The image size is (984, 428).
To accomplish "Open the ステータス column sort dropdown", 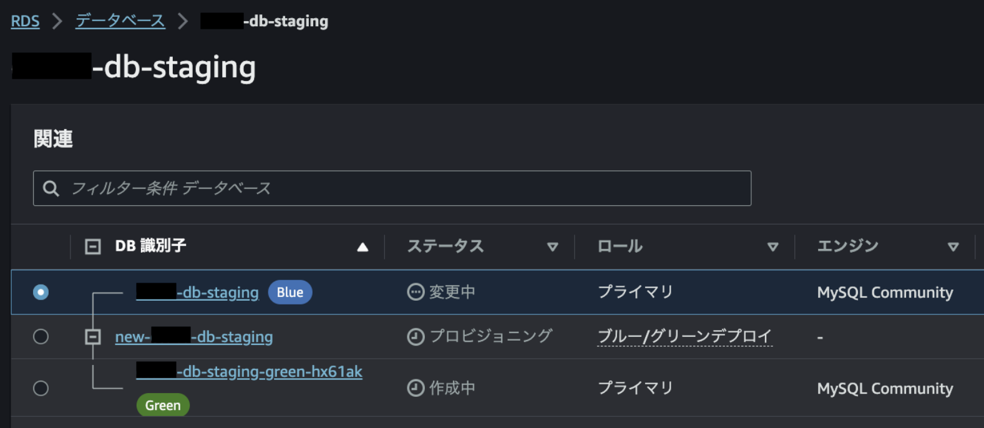I will click(552, 247).
